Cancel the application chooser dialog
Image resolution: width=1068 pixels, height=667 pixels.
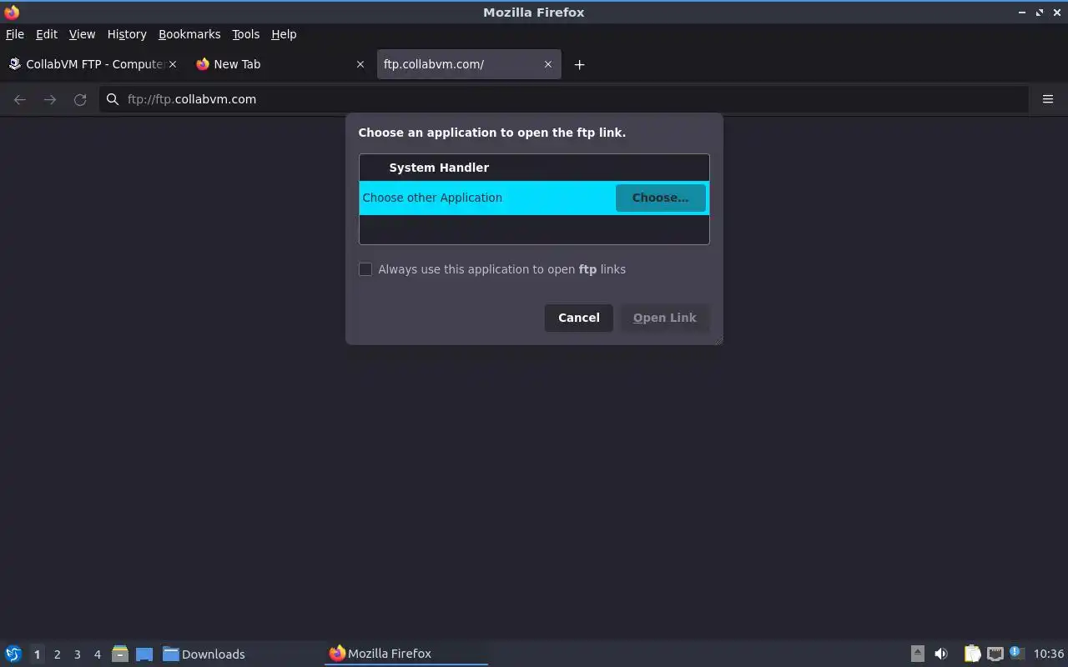[x=579, y=318]
